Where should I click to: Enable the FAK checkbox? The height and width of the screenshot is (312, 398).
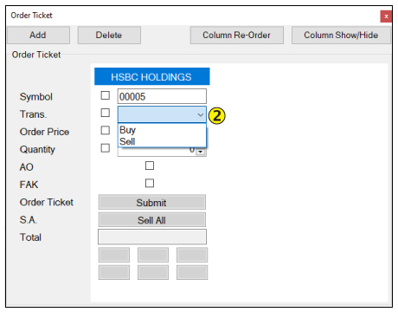(x=150, y=183)
